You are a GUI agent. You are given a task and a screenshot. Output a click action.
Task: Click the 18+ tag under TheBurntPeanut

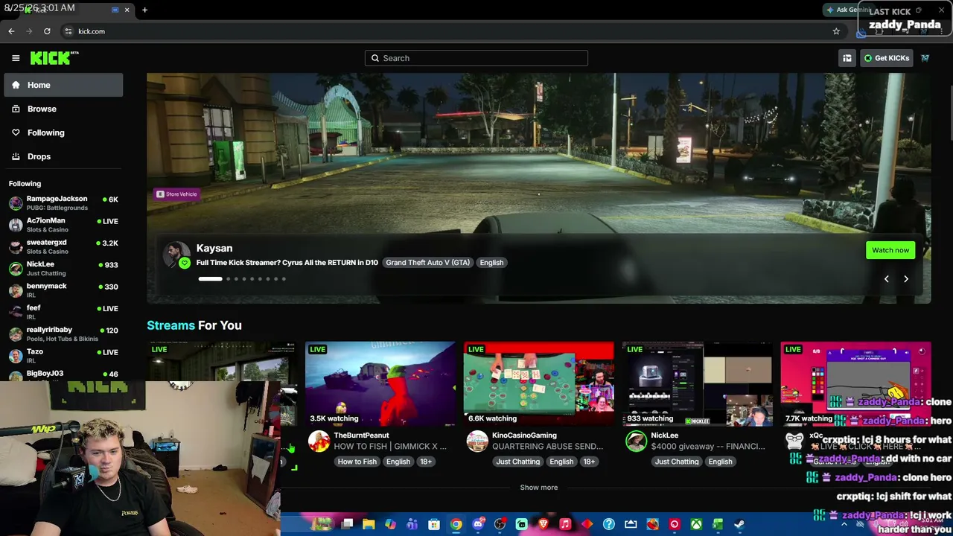(x=426, y=462)
